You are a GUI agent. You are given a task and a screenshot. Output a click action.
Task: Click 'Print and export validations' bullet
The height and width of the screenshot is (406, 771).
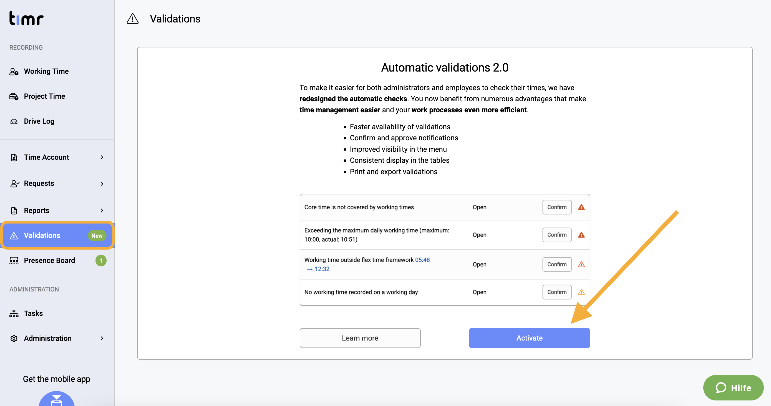(394, 172)
